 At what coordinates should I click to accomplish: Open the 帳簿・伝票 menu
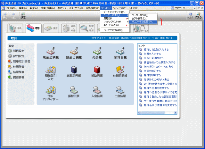(48, 8)
